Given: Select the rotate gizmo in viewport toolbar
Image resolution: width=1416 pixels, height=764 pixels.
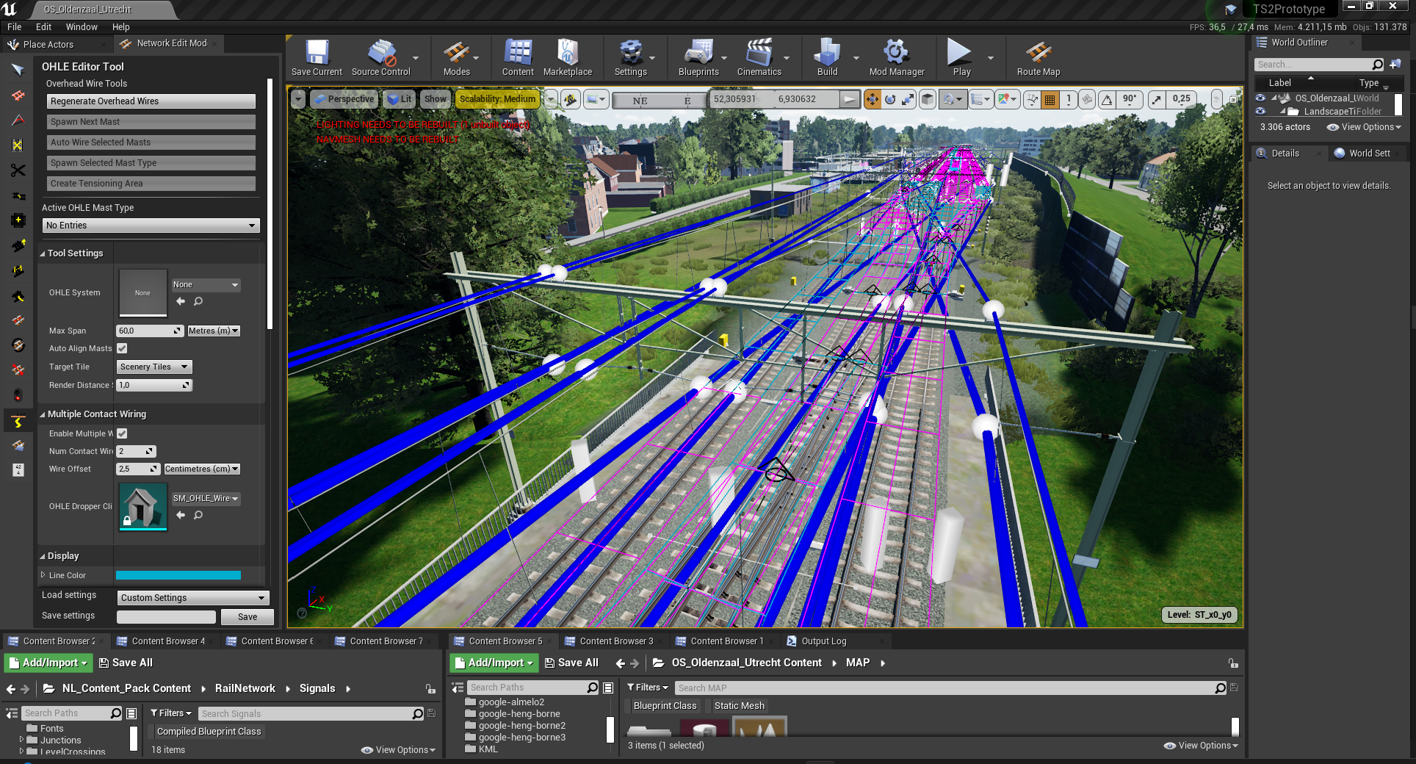Looking at the screenshot, I should click(890, 99).
